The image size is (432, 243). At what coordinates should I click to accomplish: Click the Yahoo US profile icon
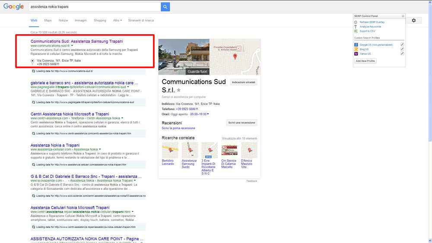tap(356, 54)
